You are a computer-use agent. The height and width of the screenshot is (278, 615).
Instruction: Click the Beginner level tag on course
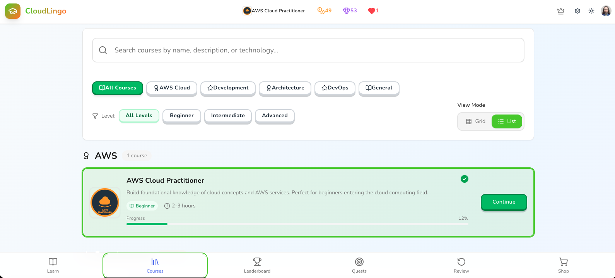pyautogui.click(x=142, y=206)
